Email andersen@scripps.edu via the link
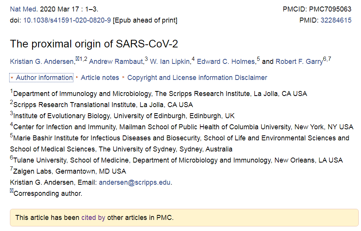Image resolution: width=361 pixels, height=231 pixels. (135, 182)
